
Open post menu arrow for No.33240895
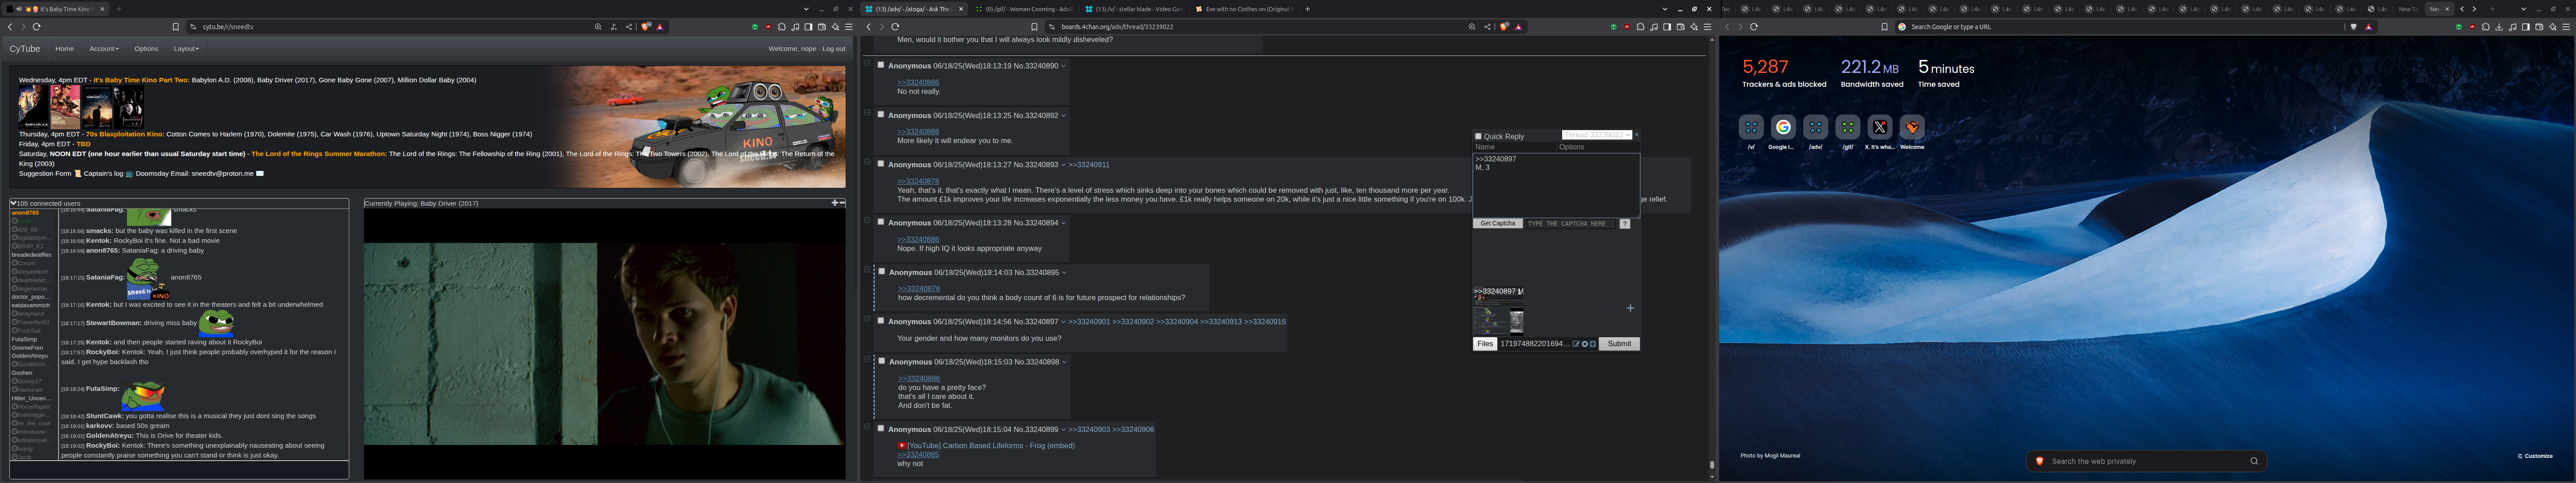1064,272
